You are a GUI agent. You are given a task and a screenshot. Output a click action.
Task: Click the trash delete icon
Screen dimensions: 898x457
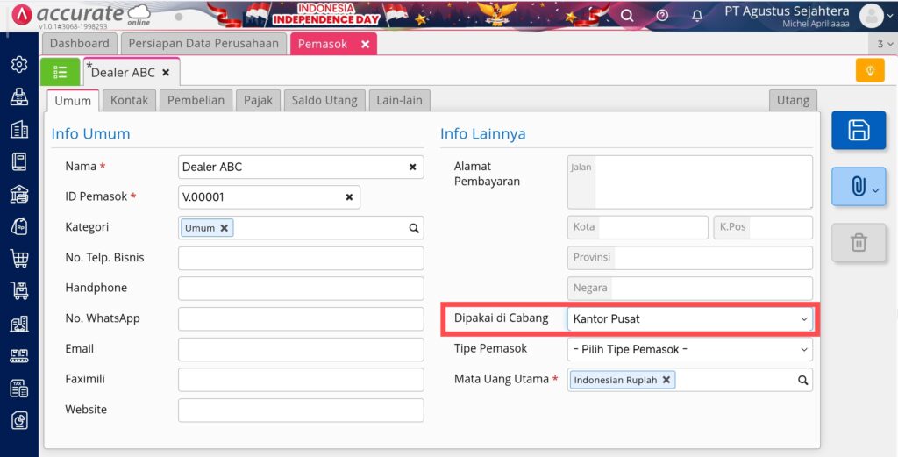859,243
